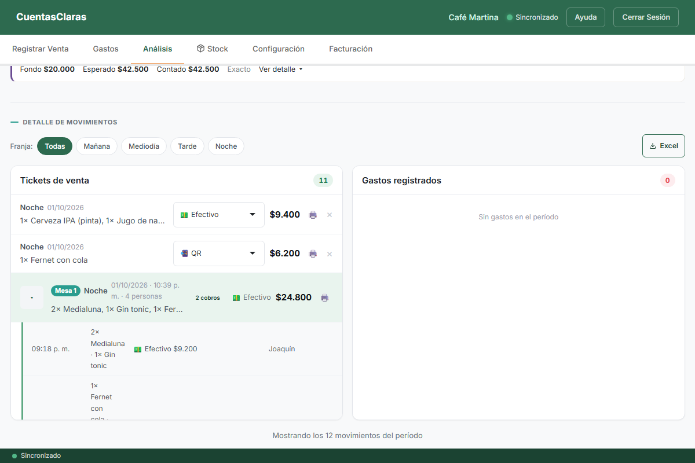Click the Sincronizado indicator in the bottom status bar
The image size is (695, 463).
coord(36,455)
